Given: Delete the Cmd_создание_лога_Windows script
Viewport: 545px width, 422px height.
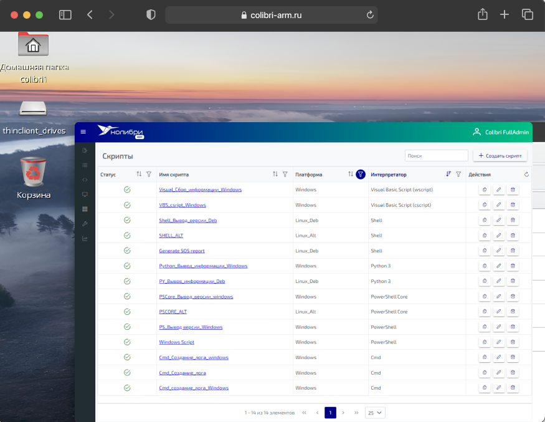Looking at the screenshot, I should [513, 388].
